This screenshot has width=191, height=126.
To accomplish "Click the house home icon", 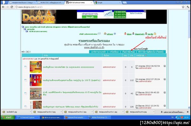I will click(x=105, y=33).
